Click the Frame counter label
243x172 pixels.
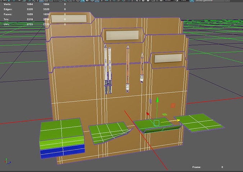click(x=197, y=167)
